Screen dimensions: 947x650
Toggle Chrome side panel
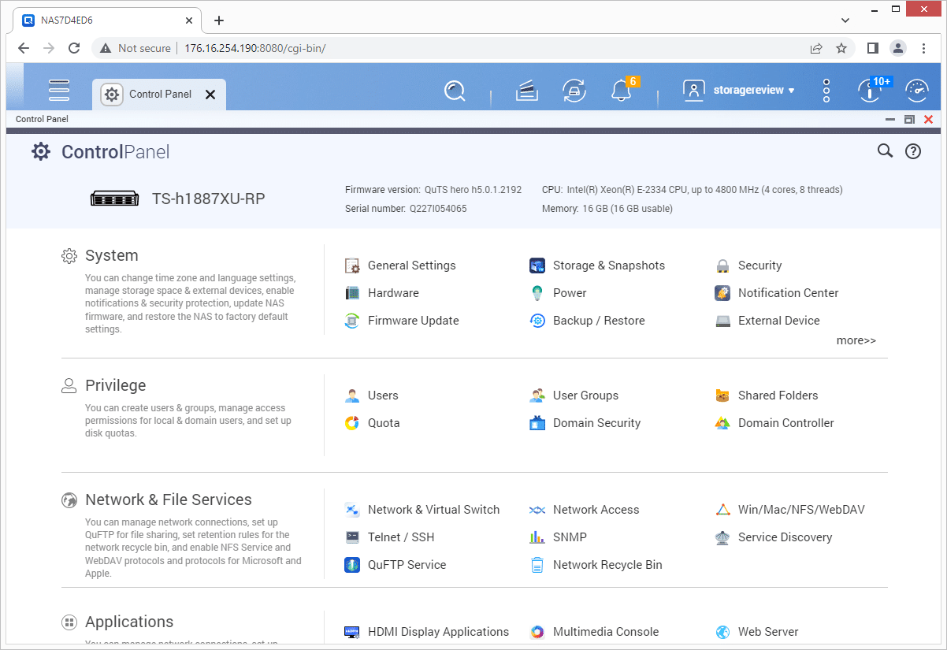pyautogui.click(x=872, y=48)
